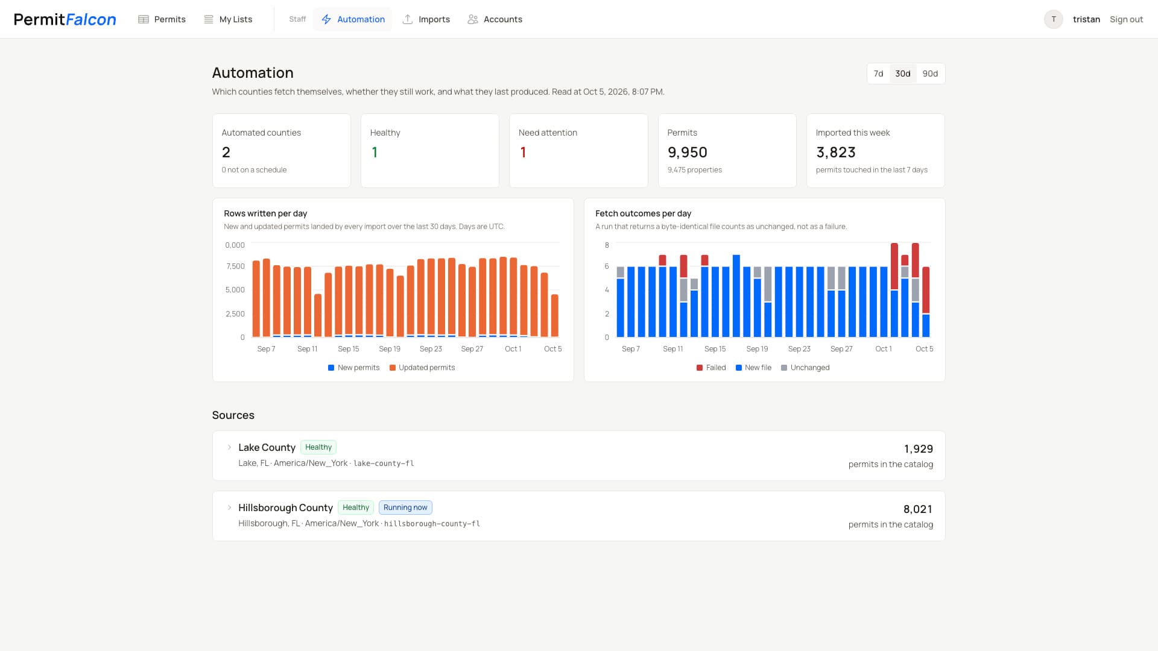Click the tristan avatar circle
Screen dimensions: 1158x651
pyautogui.click(x=1054, y=19)
